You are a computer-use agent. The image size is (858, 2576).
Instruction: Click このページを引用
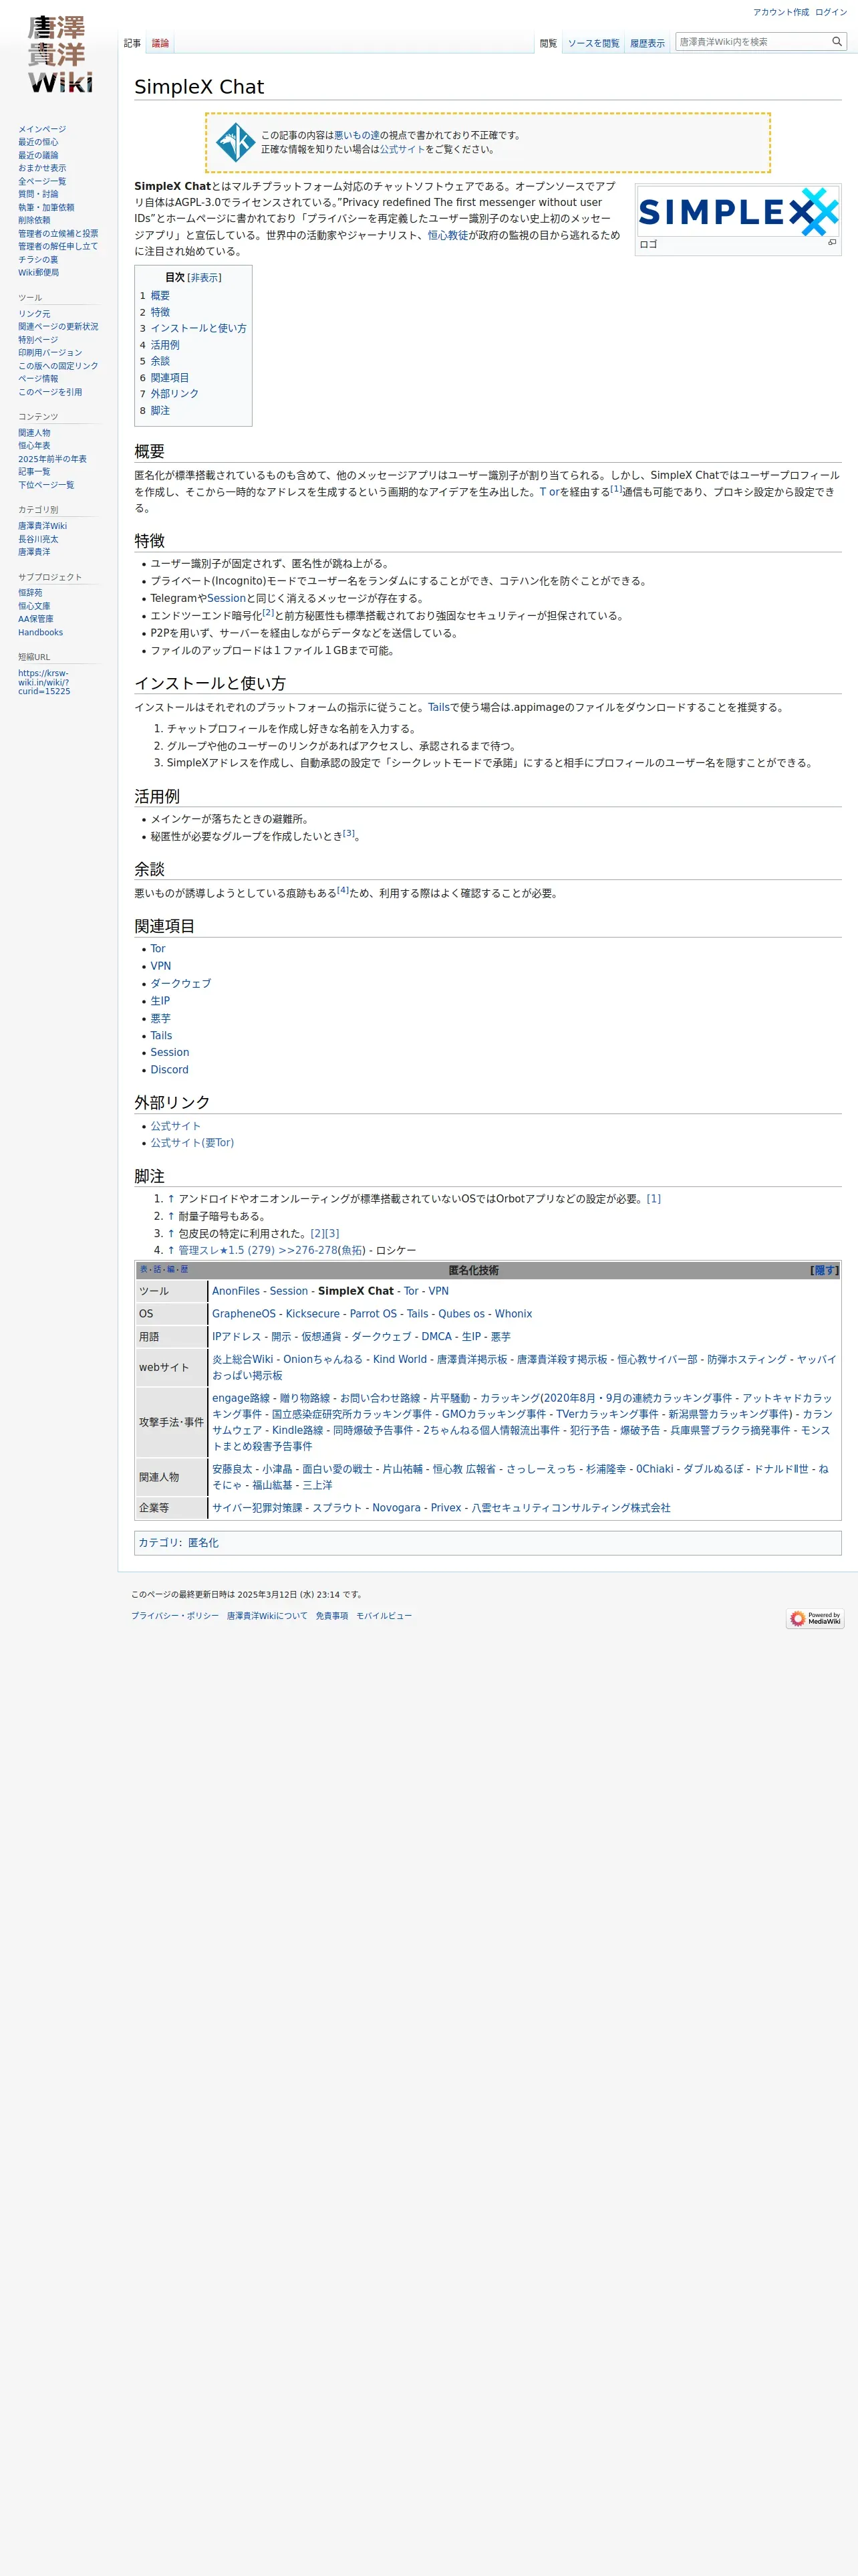(x=50, y=392)
